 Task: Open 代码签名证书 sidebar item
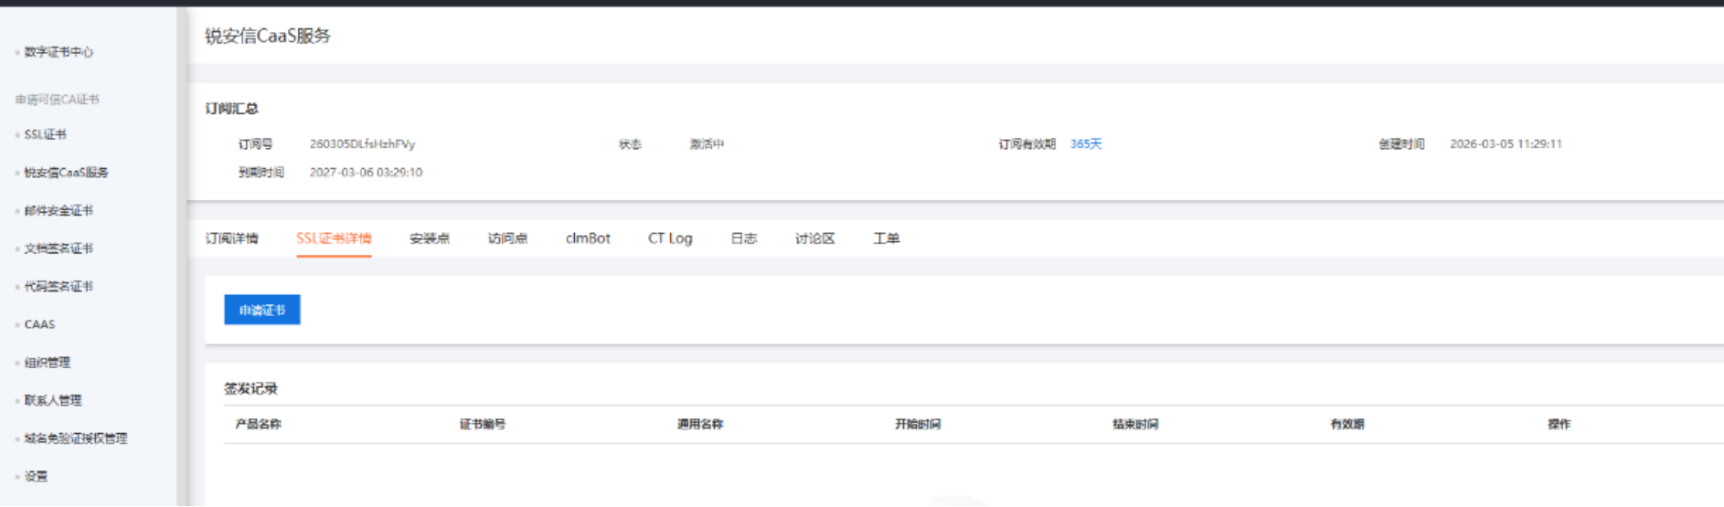coord(59,287)
